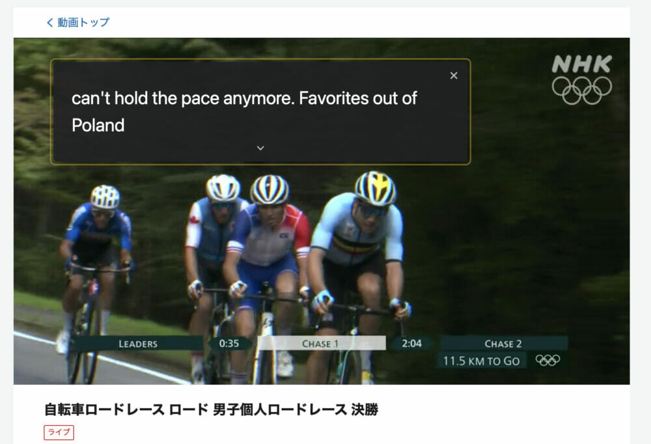
Task: Click the Olympic rings under NHK logo
Action: (x=581, y=90)
